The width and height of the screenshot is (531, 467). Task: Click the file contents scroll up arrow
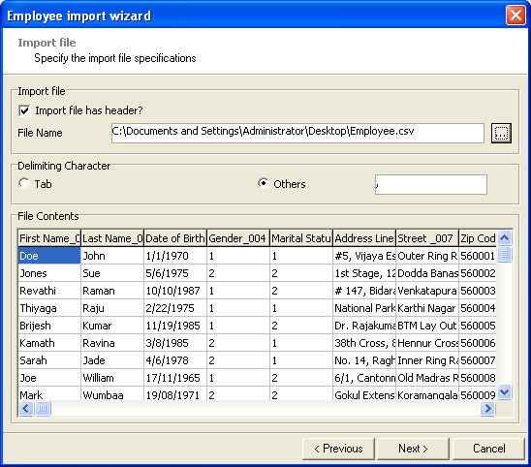tap(505, 238)
